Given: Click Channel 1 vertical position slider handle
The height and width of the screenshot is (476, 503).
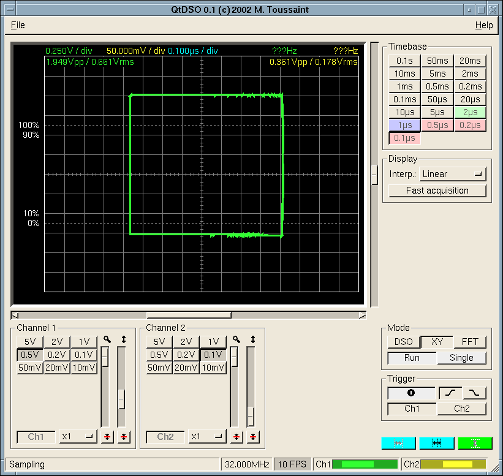Looking at the screenshot, I should (121, 399).
